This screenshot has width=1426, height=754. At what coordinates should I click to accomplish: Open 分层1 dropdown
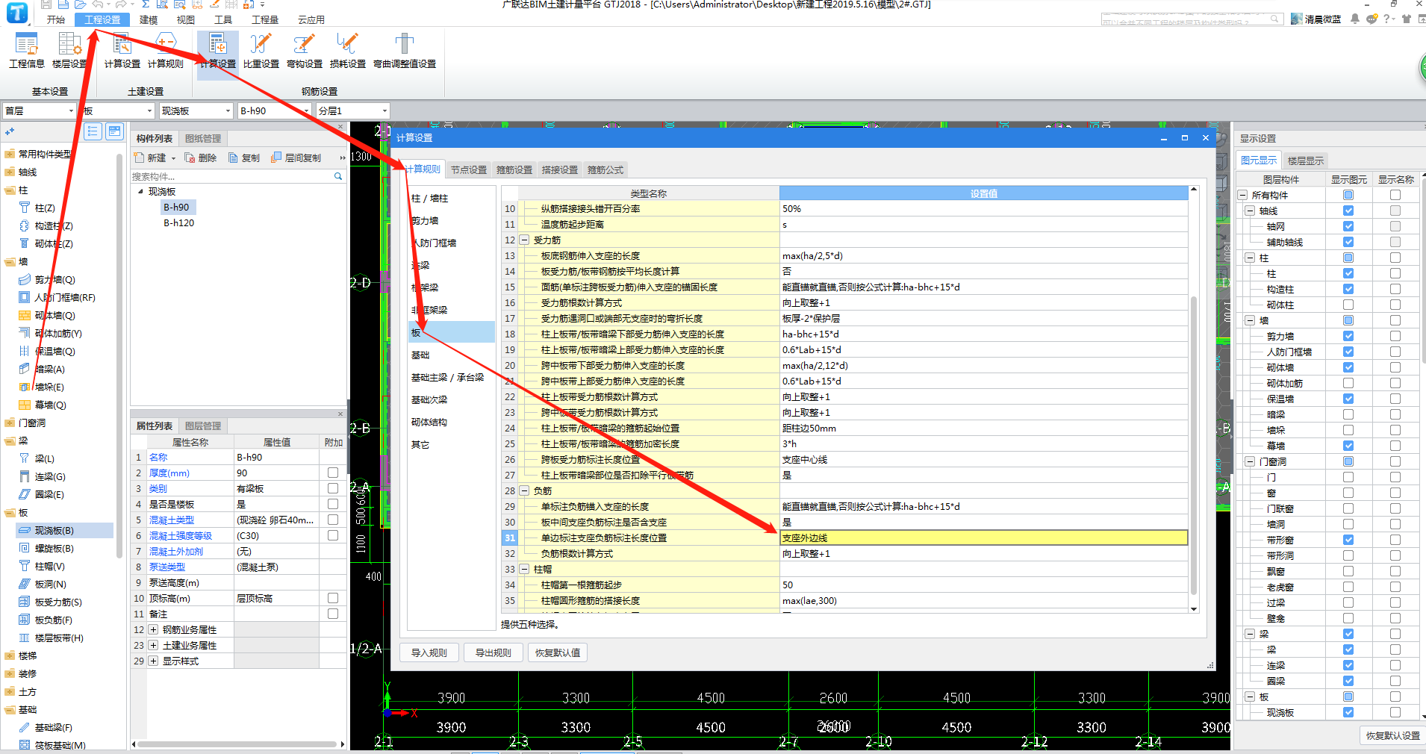pyautogui.click(x=352, y=110)
